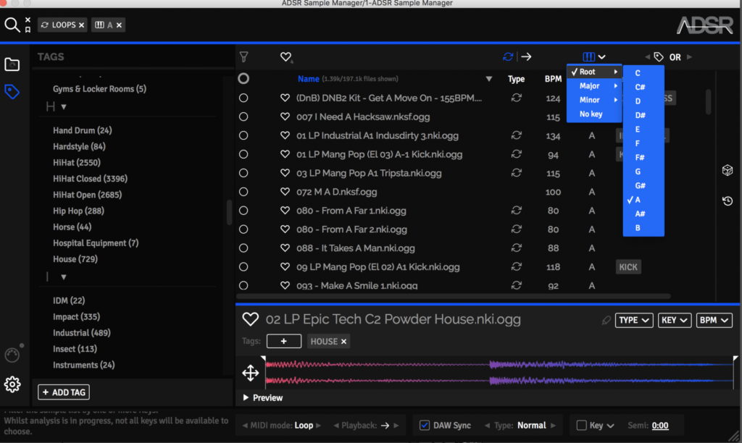Choose F# from the root key list
742x443 pixels.
(x=638, y=157)
